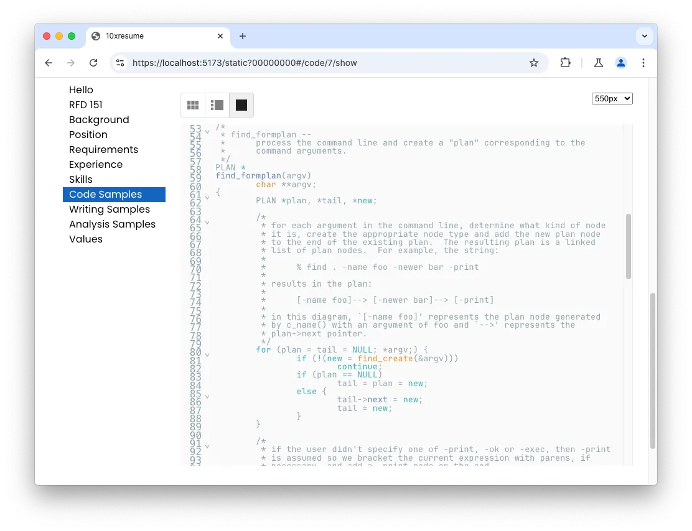Image resolution: width=692 pixels, height=531 pixels.
Task: Select the grid view icon
Action: [192, 104]
